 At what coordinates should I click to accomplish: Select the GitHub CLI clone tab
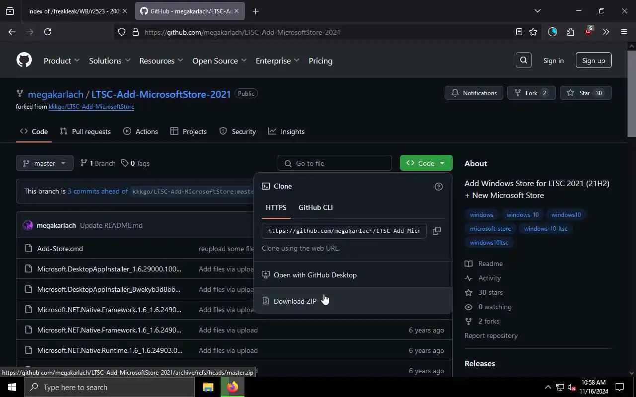316,207
